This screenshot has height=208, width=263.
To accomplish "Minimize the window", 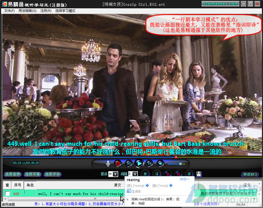I will coord(244,4).
